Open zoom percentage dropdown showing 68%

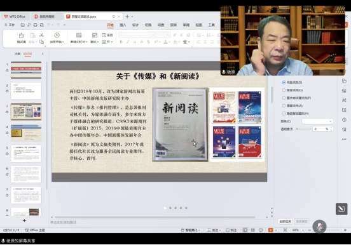(x=303, y=230)
